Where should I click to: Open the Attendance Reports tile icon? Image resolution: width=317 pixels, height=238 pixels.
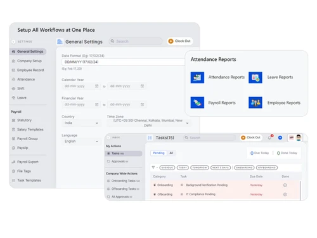pyautogui.click(x=197, y=77)
